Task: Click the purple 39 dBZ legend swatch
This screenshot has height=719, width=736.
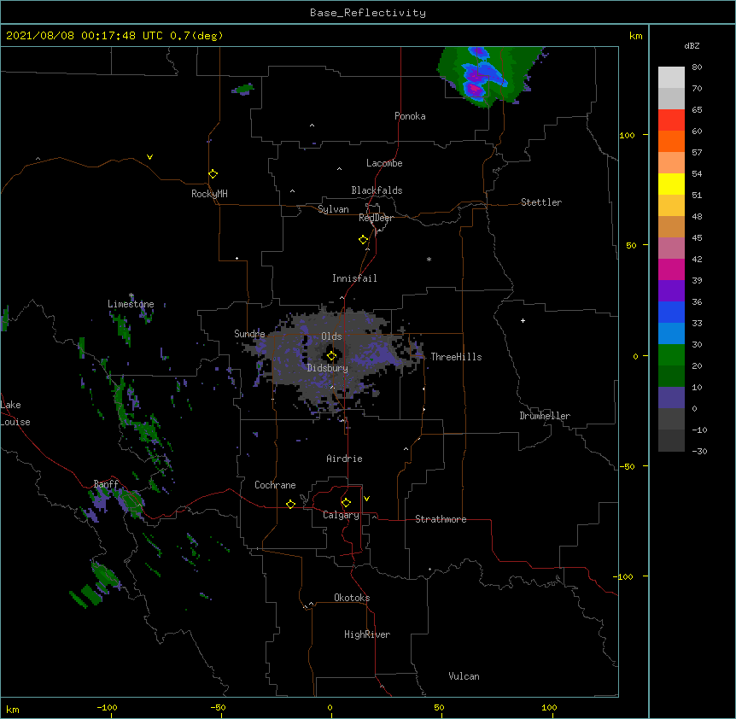Action: 671,291
